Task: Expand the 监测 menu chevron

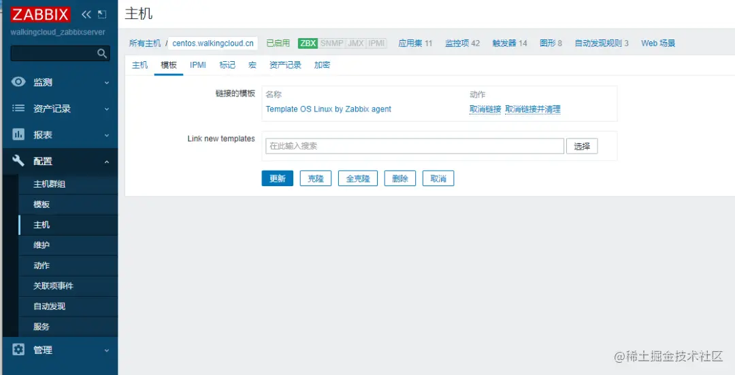Action: pyautogui.click(x=106, y=83)
